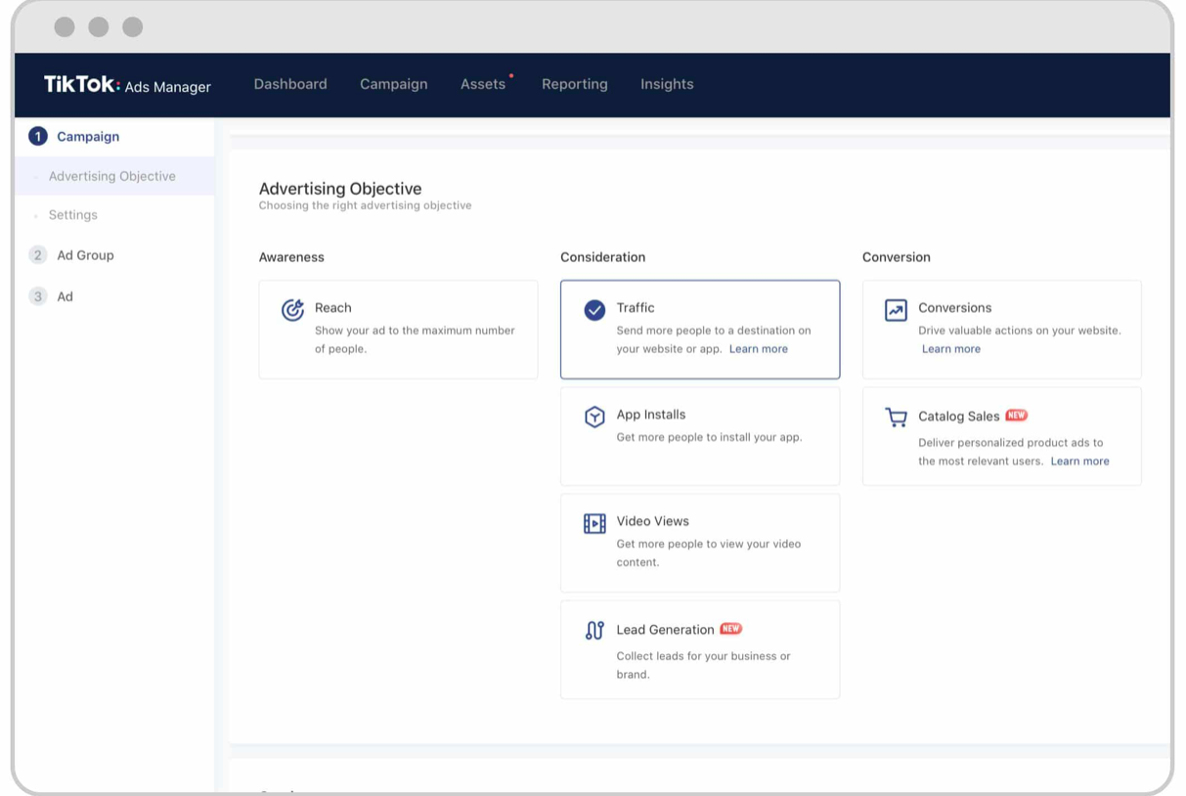Viewport: 1186px width, 796px height.
Task: Click the NEW badge on Lead Generation
Action: (x=731, y=629)
